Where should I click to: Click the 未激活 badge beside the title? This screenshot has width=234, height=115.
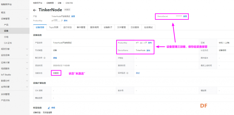[x=67, y=10]
